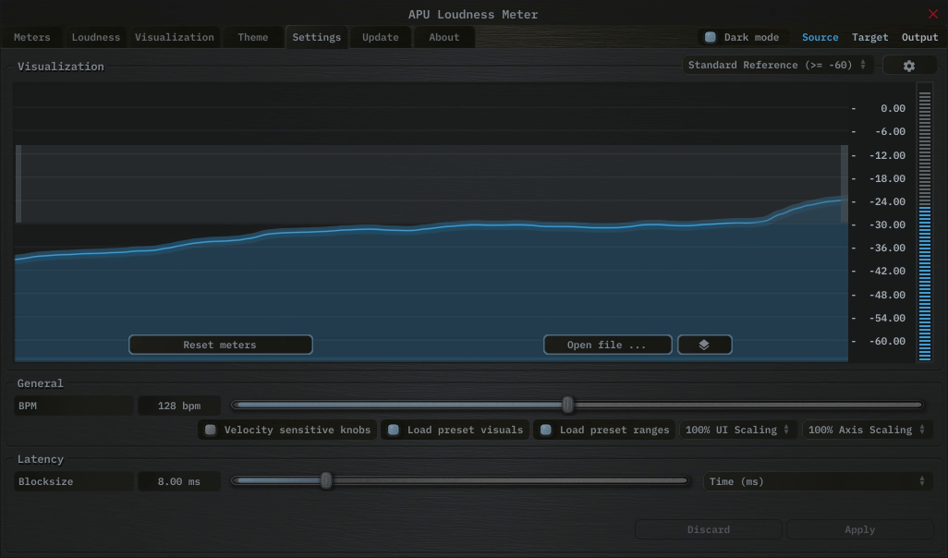
Task: Expand the 100% UI Scaling dropdown
Action: (737, 430)
